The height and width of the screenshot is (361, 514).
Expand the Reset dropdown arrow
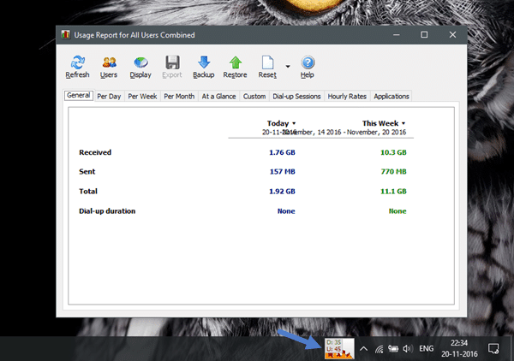288,67
